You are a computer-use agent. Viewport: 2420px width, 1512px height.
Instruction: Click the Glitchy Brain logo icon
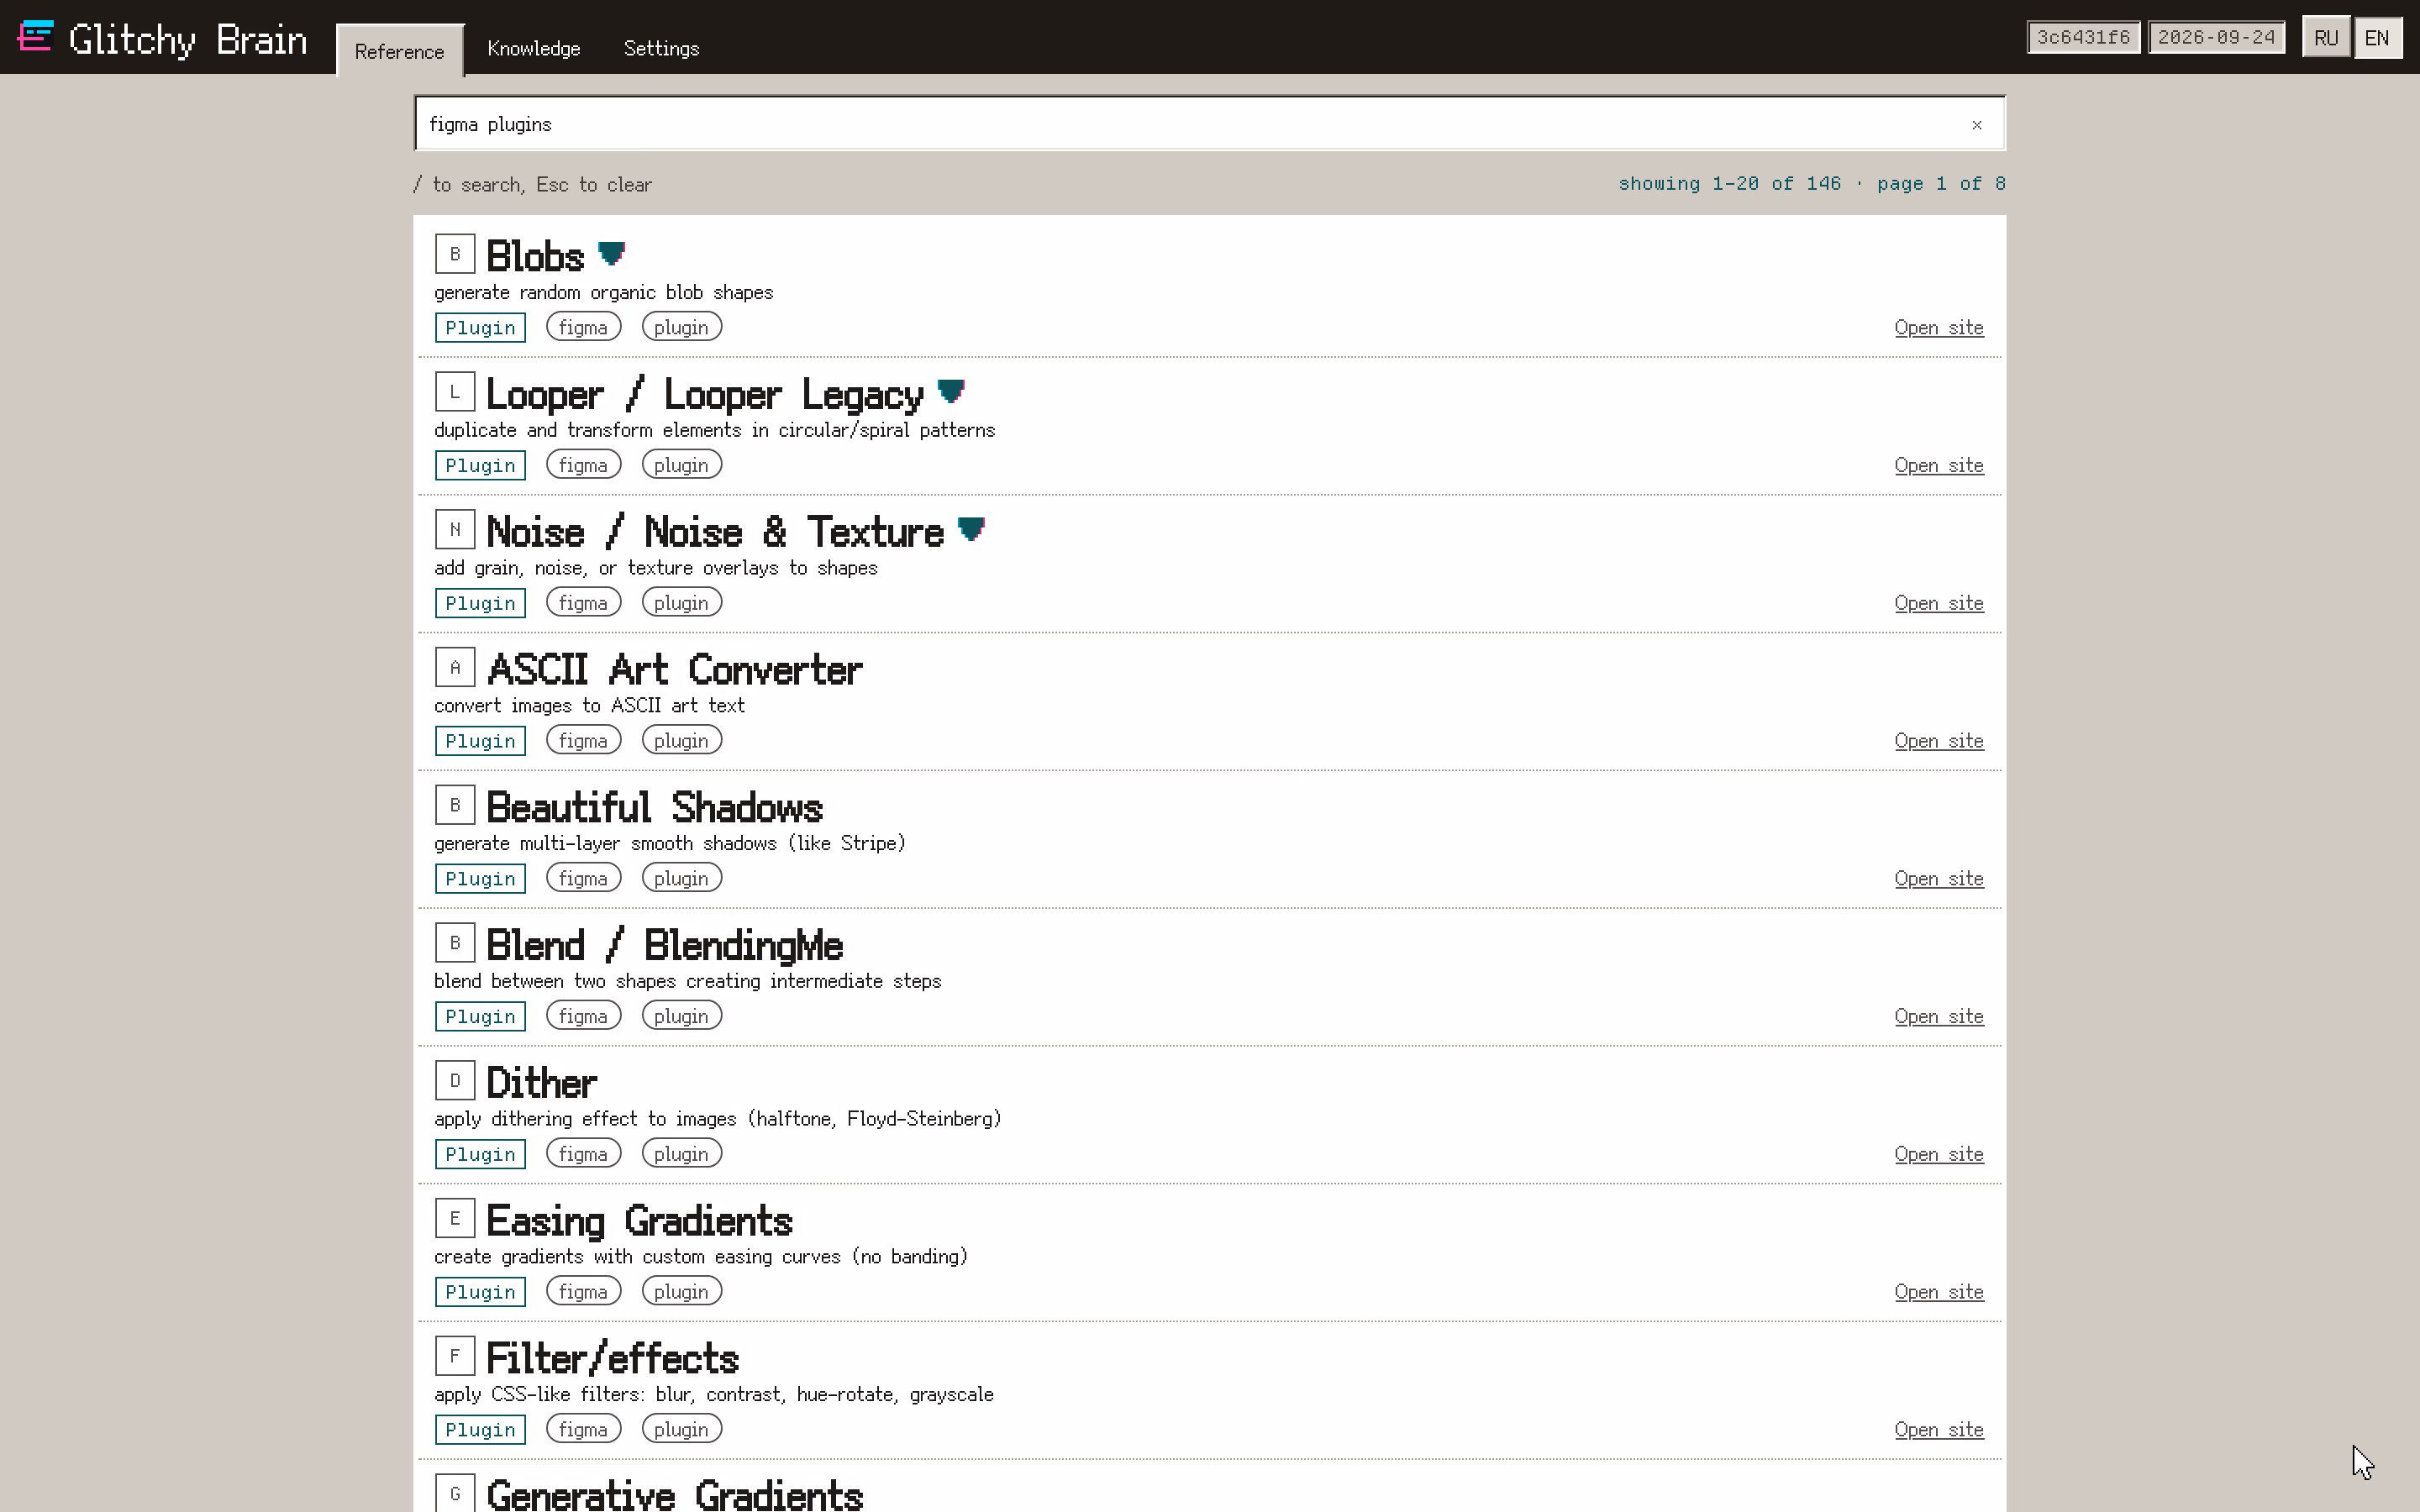(35, 37)
